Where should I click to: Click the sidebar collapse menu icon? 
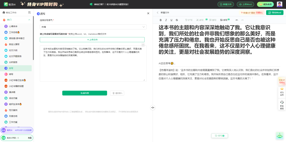(29, 12)
